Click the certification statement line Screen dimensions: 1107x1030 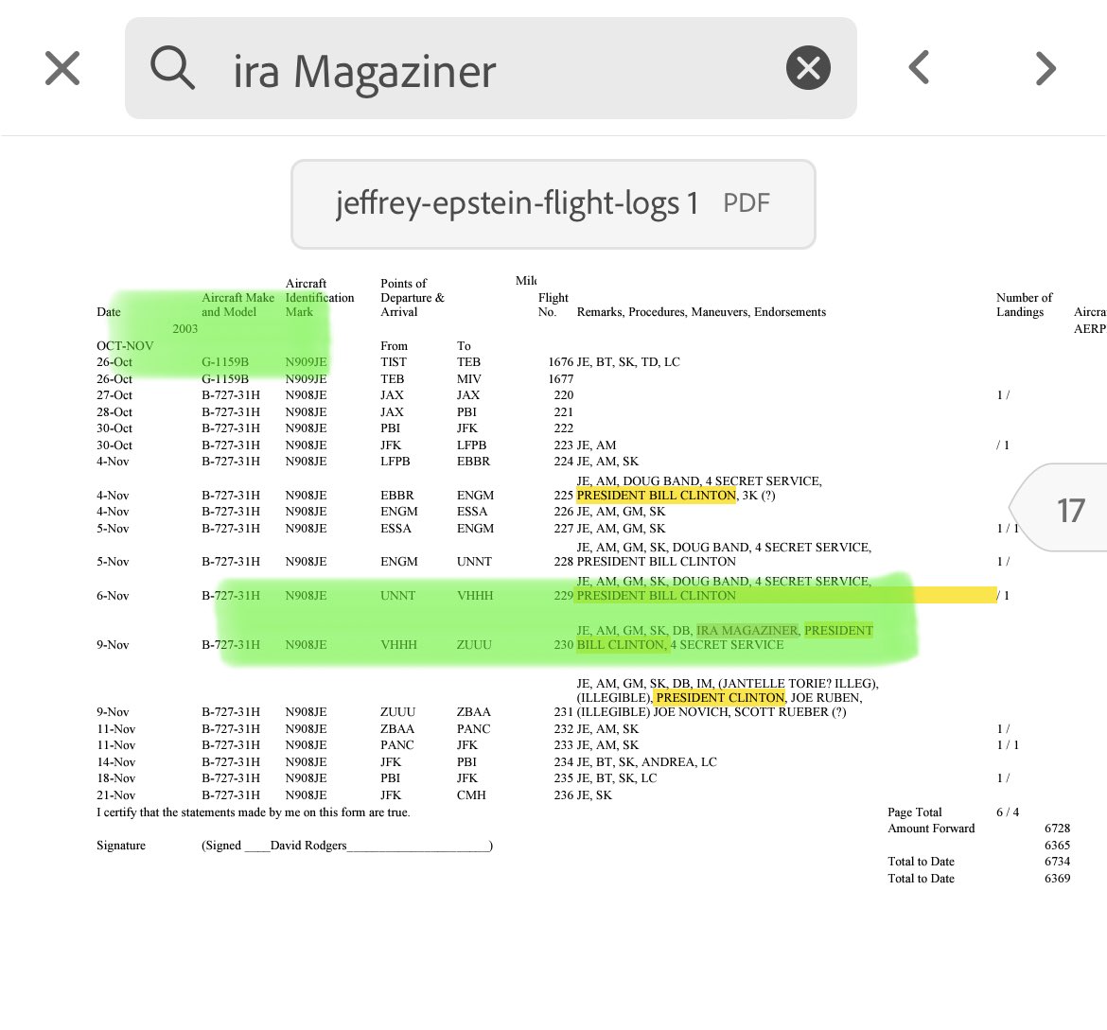tap(254, 812)
